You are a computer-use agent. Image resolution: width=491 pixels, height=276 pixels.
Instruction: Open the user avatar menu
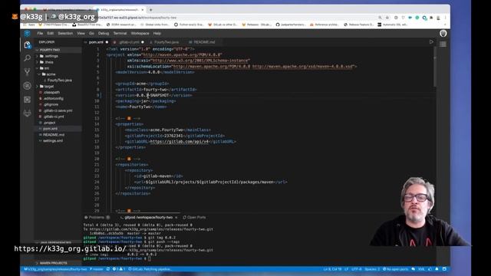[x=443, y=33]
